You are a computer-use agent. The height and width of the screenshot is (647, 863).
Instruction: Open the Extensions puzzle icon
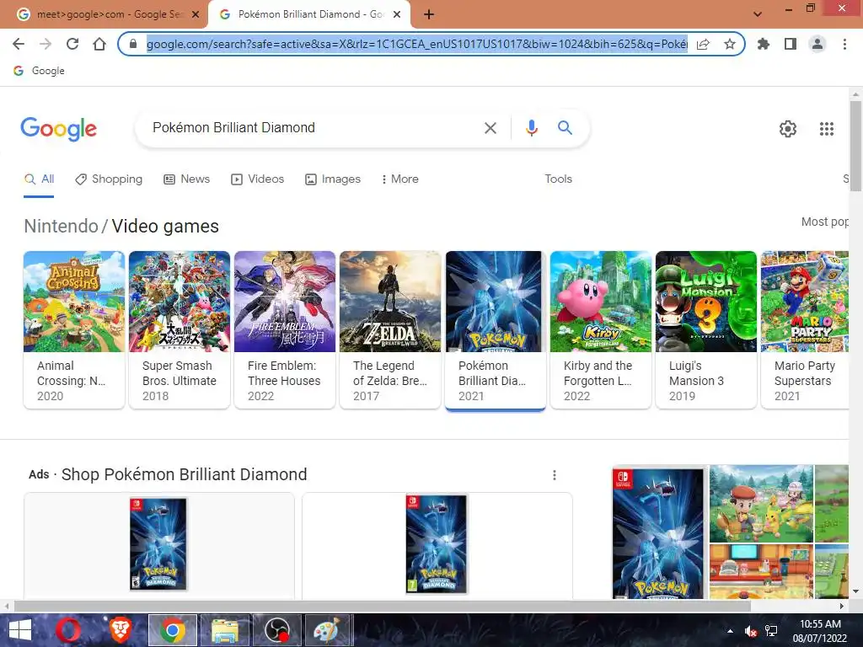click(764, 44)
